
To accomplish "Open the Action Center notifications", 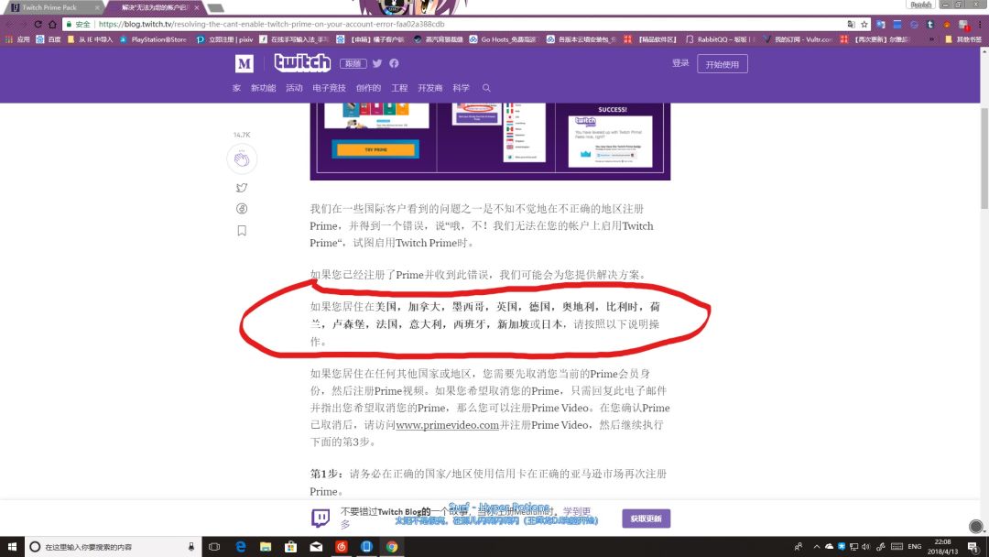I will pyautogui.click(x=974, y=547).
